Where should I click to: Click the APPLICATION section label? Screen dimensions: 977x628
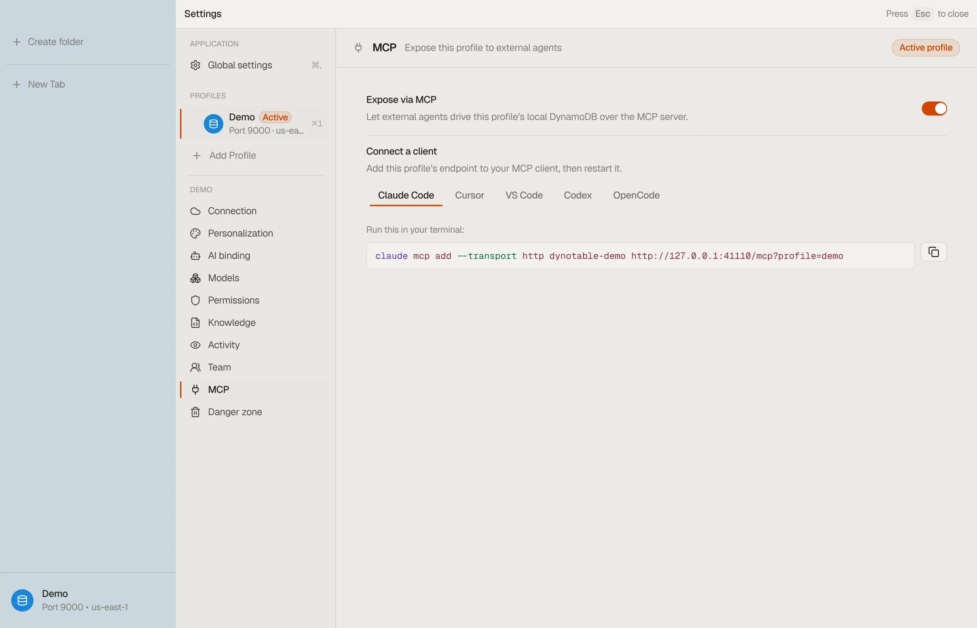coord(214,44)
